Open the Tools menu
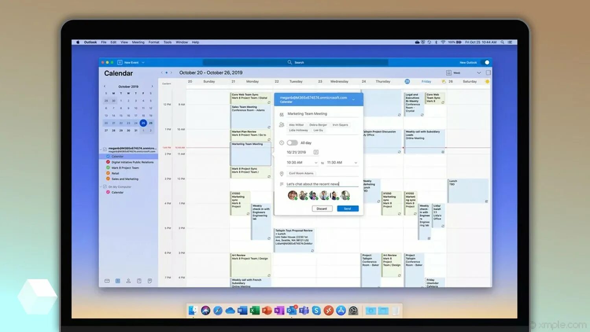This screenshot has width=590, height=332. coord(168,42)
